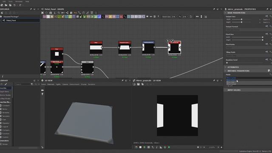Toggle the size link ratio icon

tap(180, 17)
